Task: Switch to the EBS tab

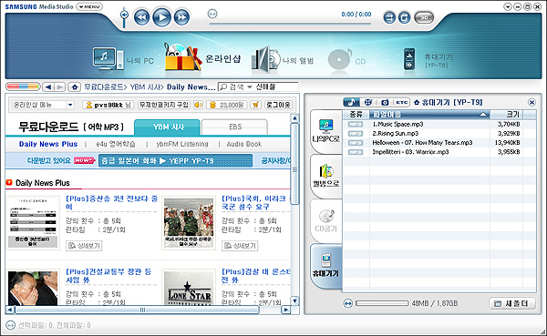Action: click(x=235, y=127)
